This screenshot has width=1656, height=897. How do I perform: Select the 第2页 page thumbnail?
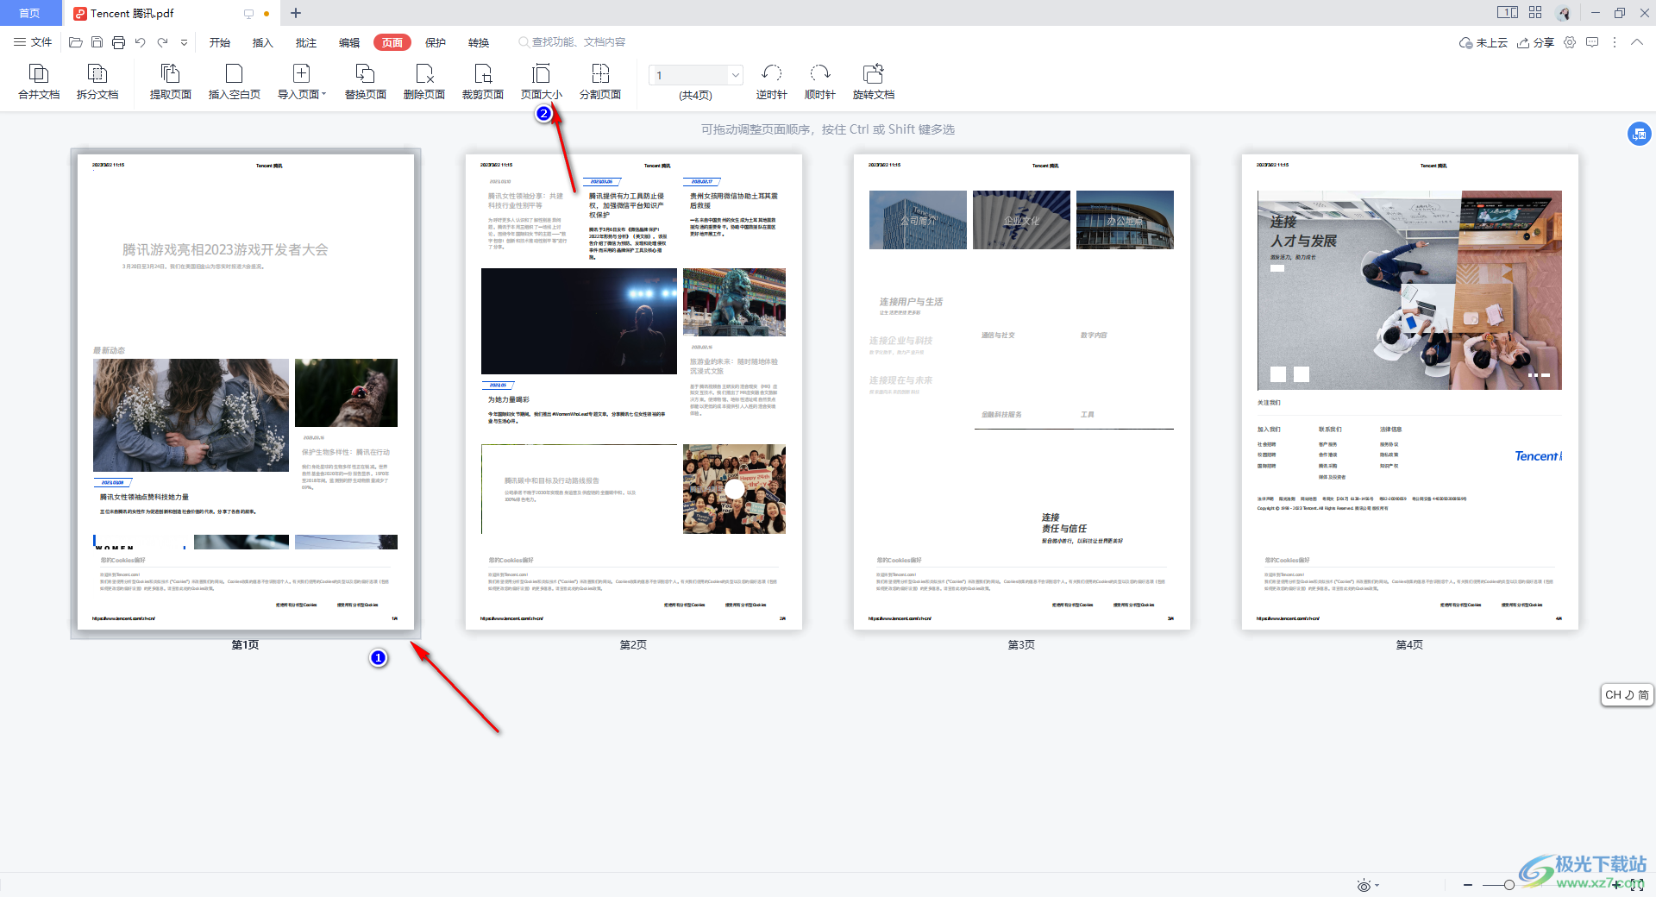coord(634,392)
